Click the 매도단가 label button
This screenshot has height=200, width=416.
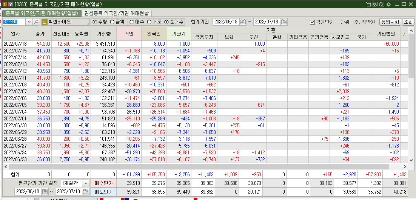pyautogui.click(x=103, y=192)
